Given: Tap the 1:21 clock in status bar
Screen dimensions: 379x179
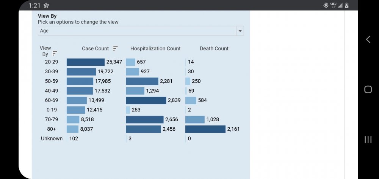Looking at the screenshot, I should (x=34, y=6).
